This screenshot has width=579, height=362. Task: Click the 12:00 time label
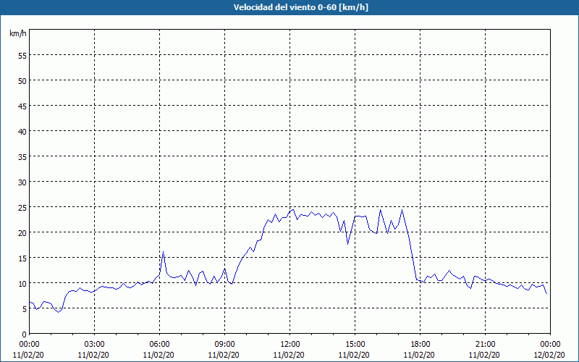click(x=290, y=345)
